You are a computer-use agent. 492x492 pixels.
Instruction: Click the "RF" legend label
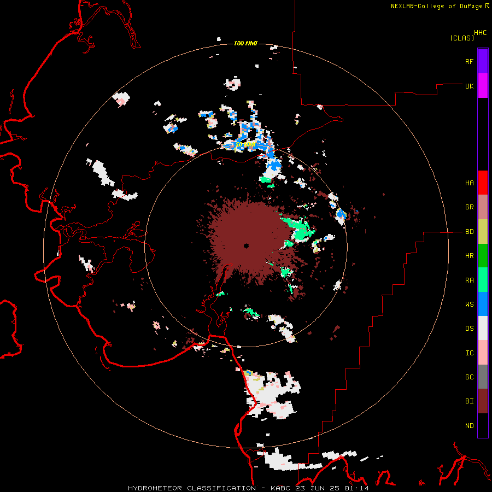(x=469, y=61)
